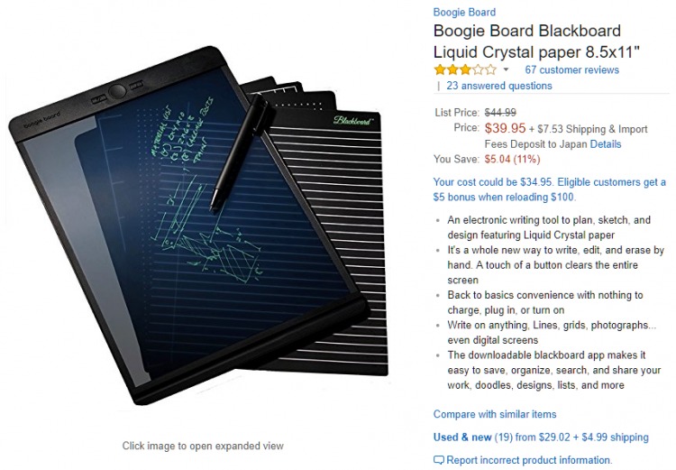Viewport: 676px width, 470px height.
Task: Open shipping and import fees Details link
Action: pos(606,144)
